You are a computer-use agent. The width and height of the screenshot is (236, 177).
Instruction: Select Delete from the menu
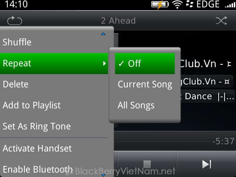(x=54, y=84)
